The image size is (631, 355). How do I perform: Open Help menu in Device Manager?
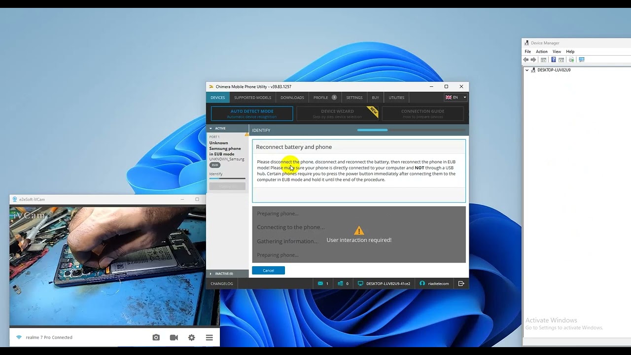pyautogui.click(x=570, y=51)
